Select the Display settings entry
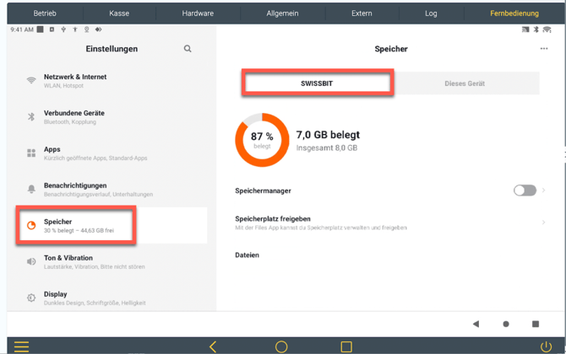 (x=110, y=298)
